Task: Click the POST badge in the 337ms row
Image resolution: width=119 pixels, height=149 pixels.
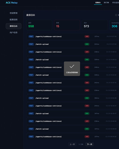Action: point(31,129)
